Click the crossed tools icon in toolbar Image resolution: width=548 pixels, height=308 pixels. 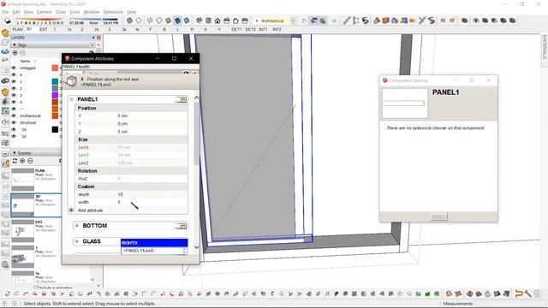point(422,21)
